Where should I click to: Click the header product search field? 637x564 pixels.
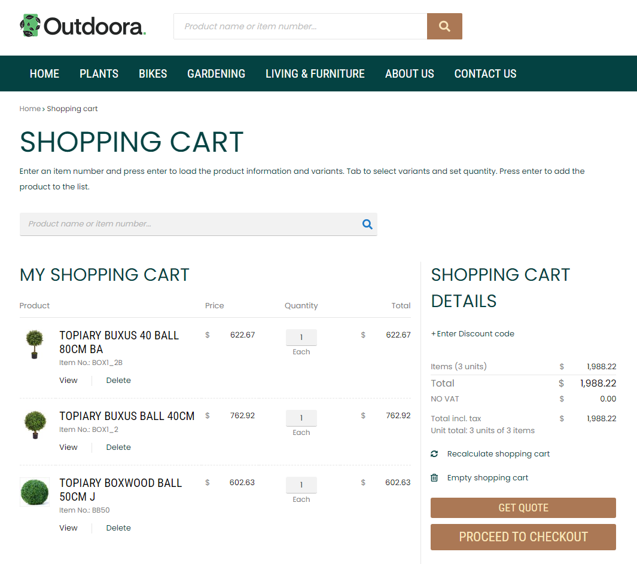point(300,26)
